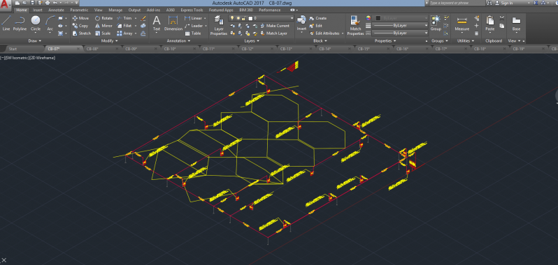Click the Text annotation tool
This screenshot has height=265, width=558.
tap(157, 24)
